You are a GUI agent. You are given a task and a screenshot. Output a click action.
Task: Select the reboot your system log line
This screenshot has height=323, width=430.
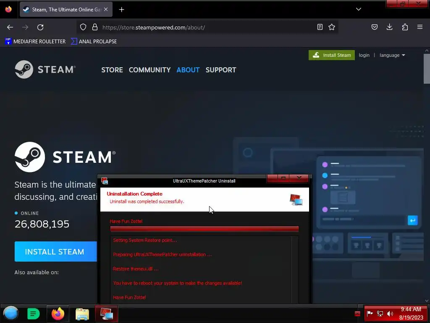pos(178,283)
